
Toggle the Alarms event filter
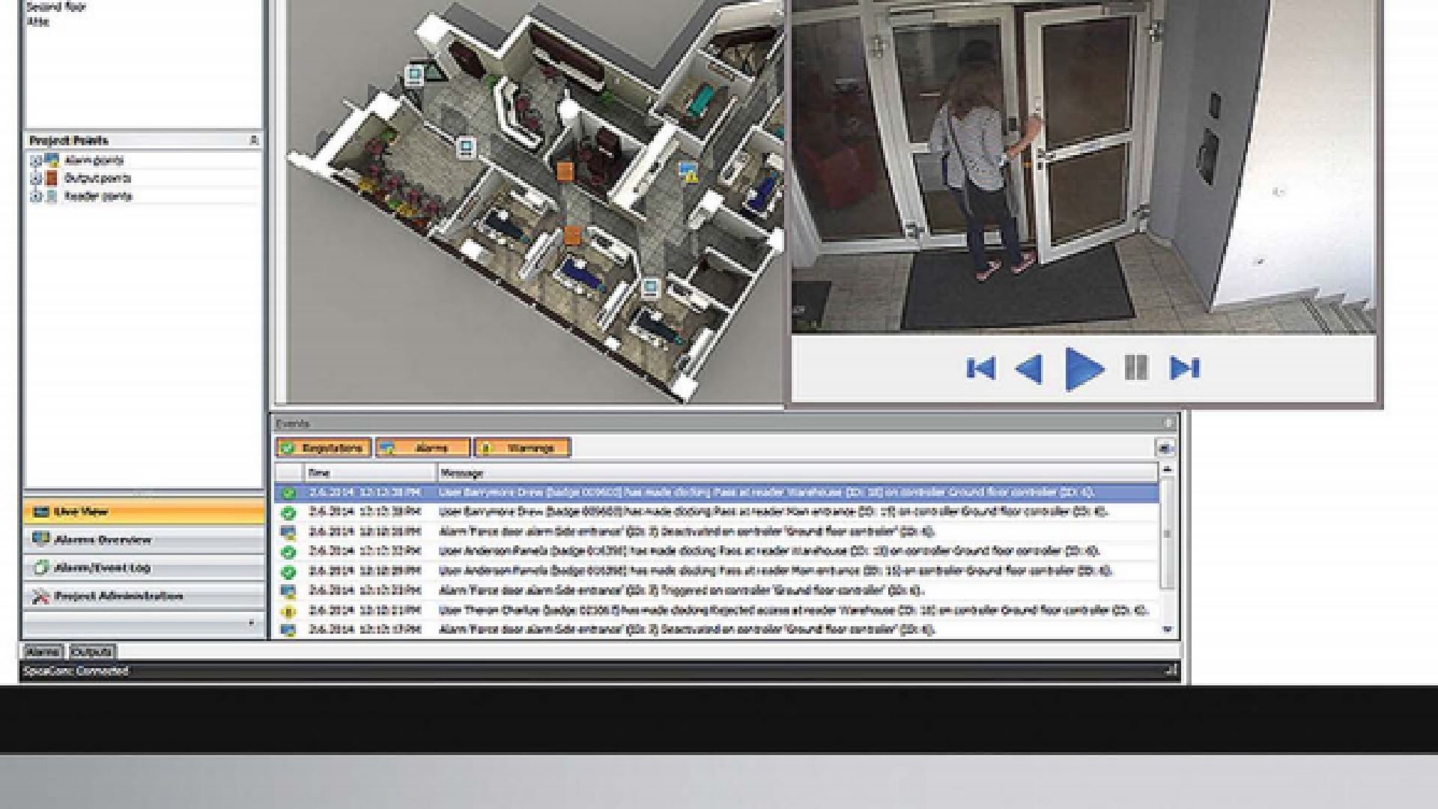coord(422,448)
